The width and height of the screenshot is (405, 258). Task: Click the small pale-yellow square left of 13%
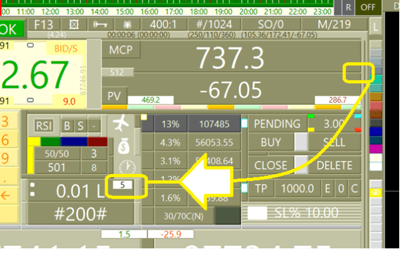click(144, 117)
